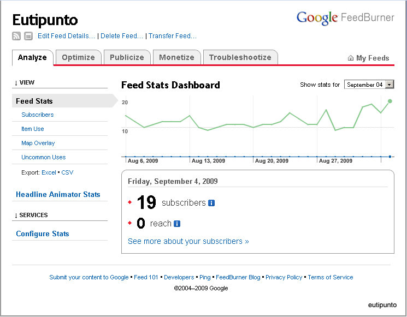Open Headline Animator Stats
This screenshot has height=317, width=407.
[58, 194]
